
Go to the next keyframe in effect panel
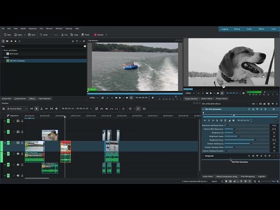(213, 121)
